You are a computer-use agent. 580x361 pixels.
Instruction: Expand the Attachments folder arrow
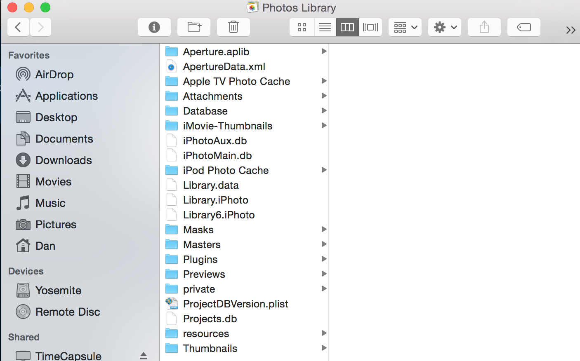[x=324, y=96]
